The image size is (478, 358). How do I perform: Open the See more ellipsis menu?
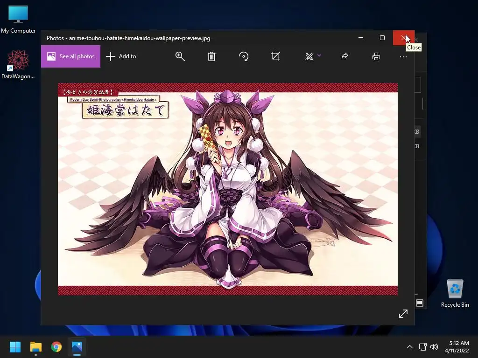pos(403,57)
